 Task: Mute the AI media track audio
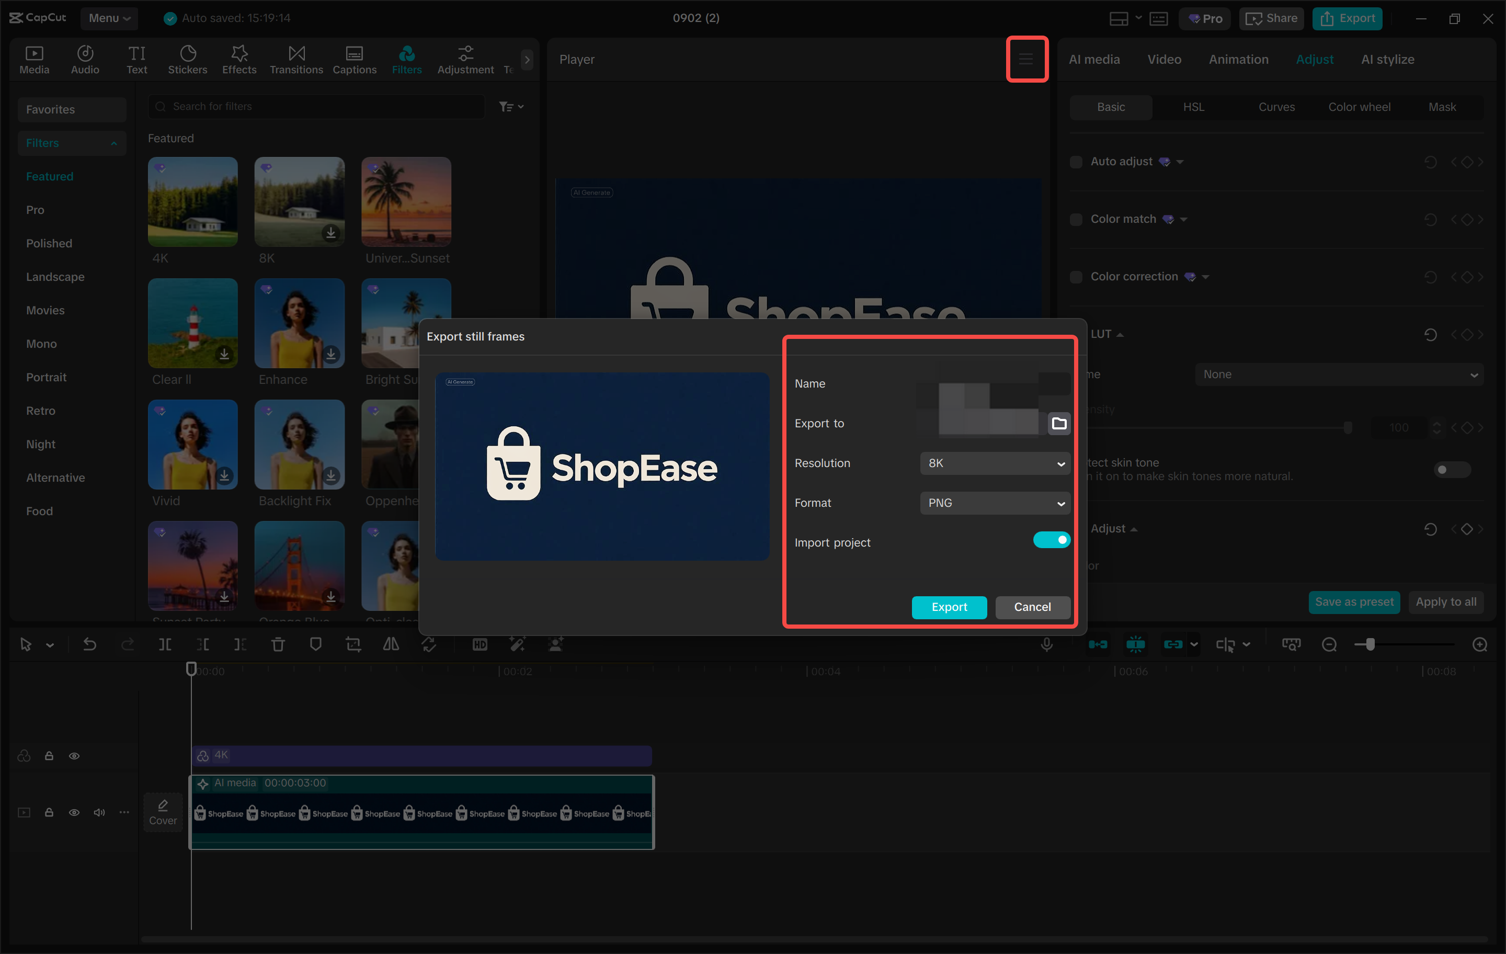(99, 812)
